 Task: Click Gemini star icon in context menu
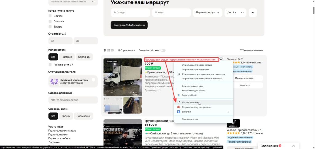click(179, 95)
